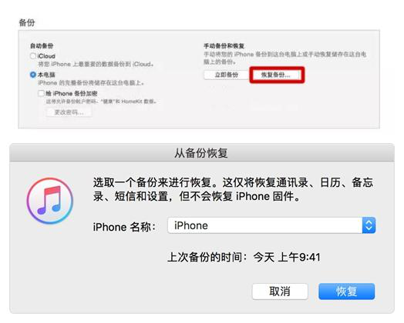Click the iCloud option description text
404x323 pixels.
[x=96, y=64]
